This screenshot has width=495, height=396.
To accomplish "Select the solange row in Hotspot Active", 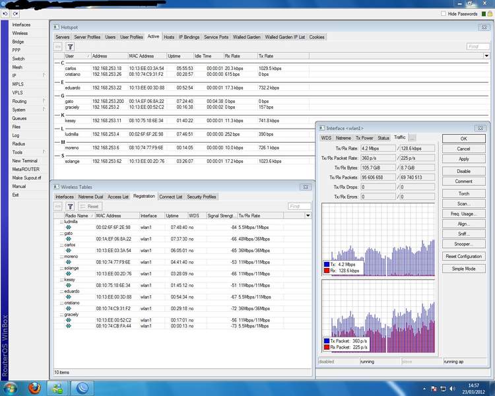I will [181, 161].
